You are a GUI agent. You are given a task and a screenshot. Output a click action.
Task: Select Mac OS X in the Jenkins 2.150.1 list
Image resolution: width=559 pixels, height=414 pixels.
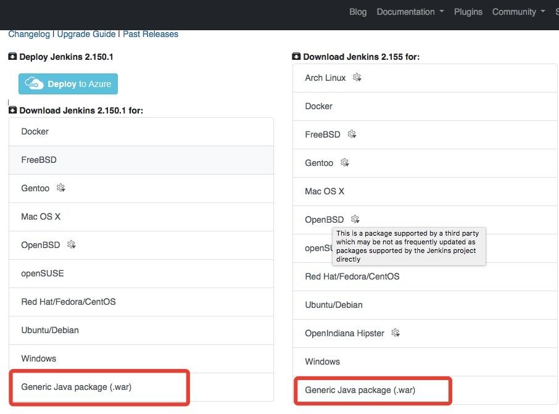[x=141, y=217]
